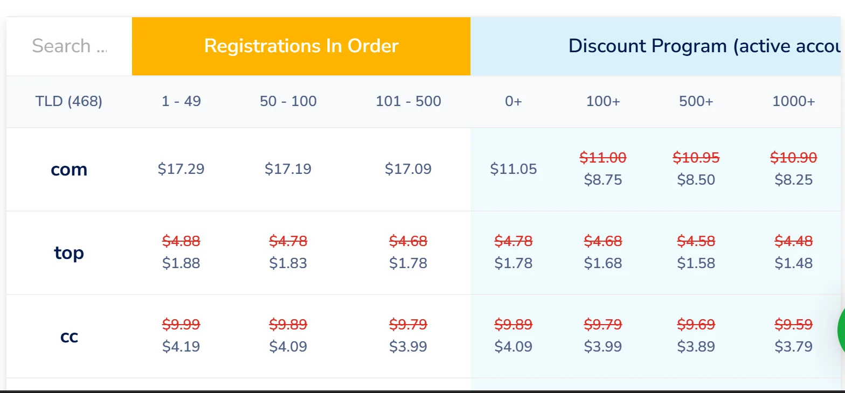Select the 50 - 100 quantity column header
This screenshot has width=845, height=393.
point(288,101)
